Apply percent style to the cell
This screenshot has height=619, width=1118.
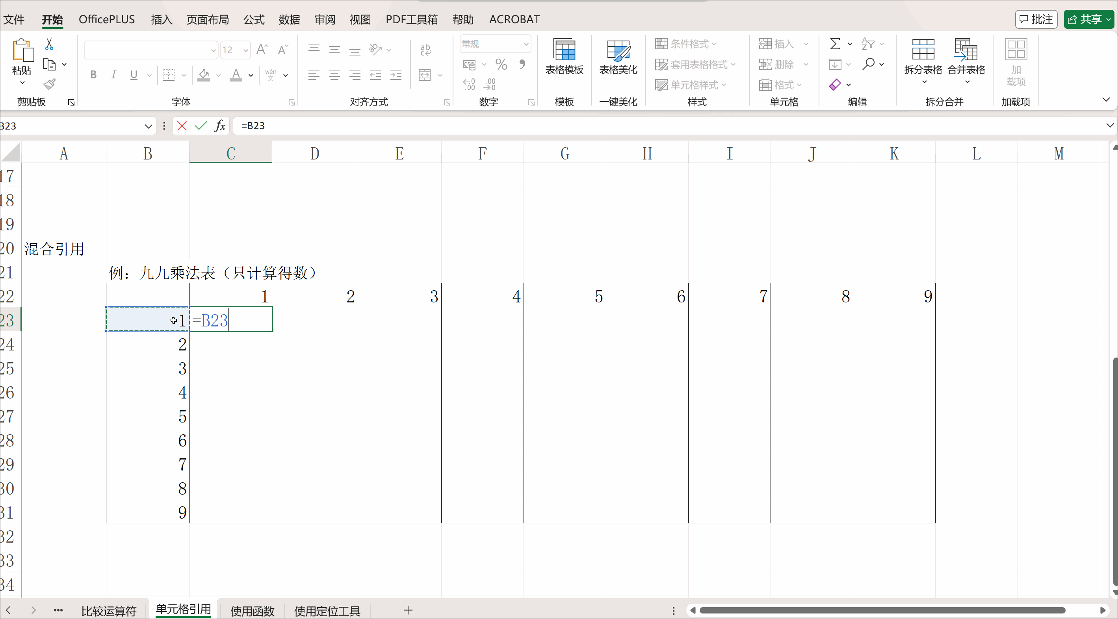(502, 64)
